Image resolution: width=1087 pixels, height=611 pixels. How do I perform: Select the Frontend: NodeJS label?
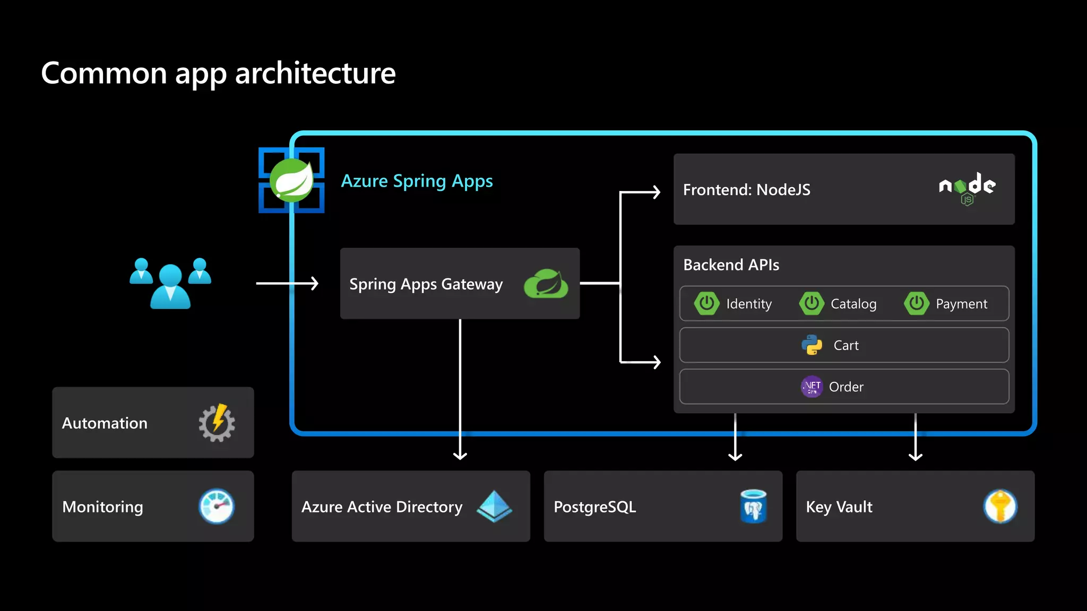[x=746, y=190]
